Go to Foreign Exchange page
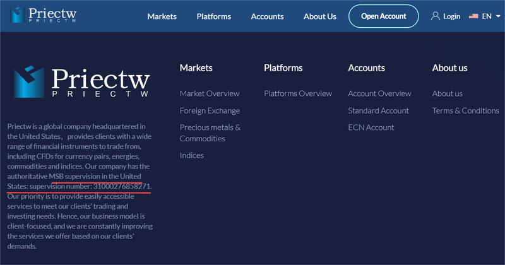This screenshot has width=505, height=265. [210, 111]
